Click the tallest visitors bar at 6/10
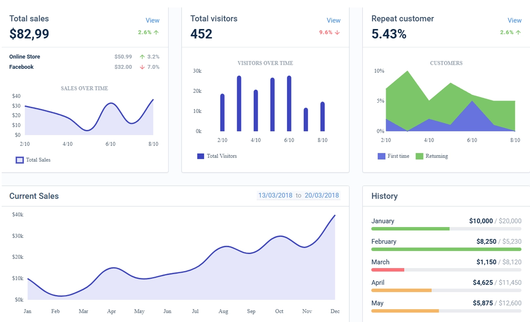Viewport: 530px width, 322px height. (x=289, y=104)
